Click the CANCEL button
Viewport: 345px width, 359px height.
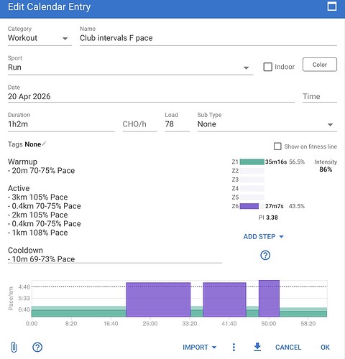pyautogui.click(x=288, y=348)
